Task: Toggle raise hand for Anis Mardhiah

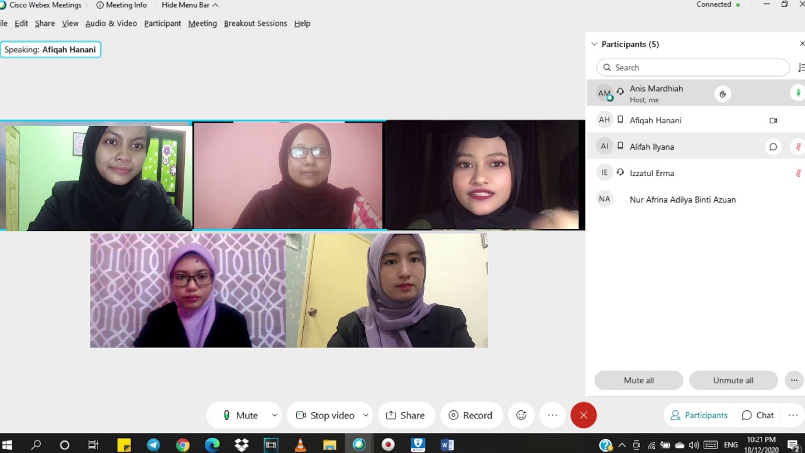Action: tap(723, 94)
